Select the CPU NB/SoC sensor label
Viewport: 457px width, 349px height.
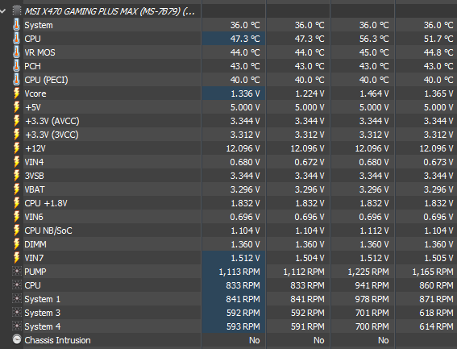point(48,231)
